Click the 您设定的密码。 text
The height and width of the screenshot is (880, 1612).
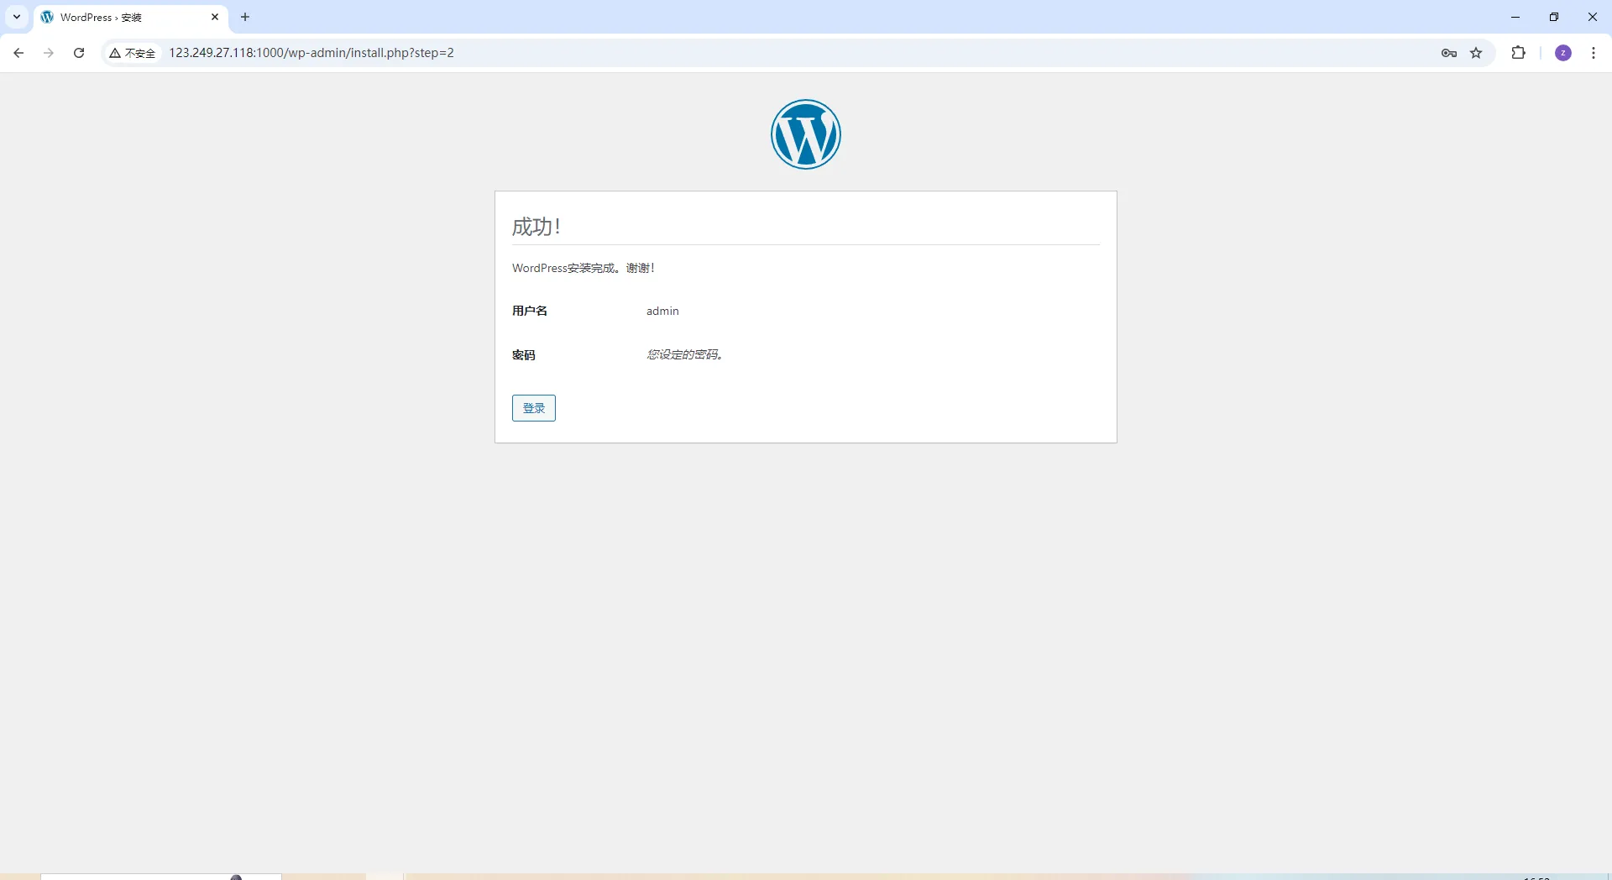point(685,354)
